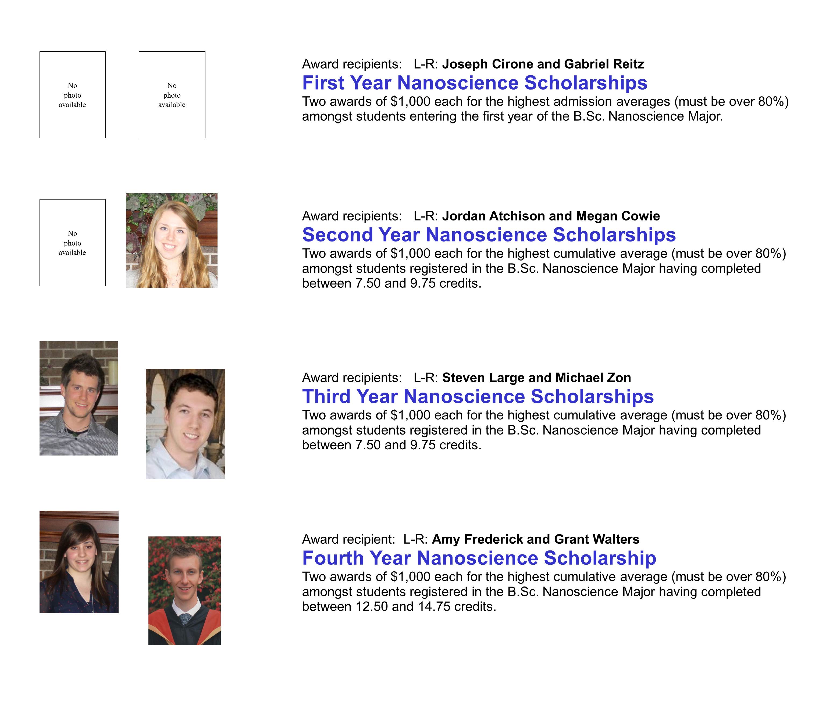Click the Second Year Nanoscience Scholarships heading
The image size is (826, 708).
point(489,235)
